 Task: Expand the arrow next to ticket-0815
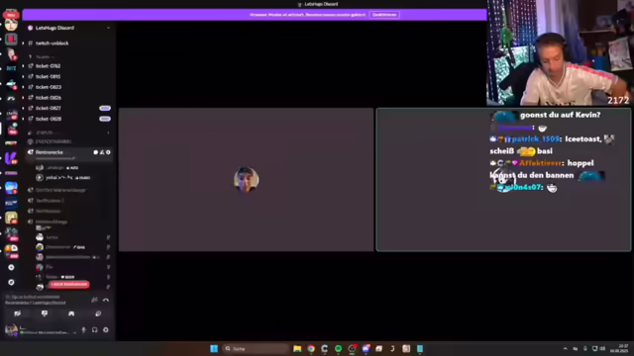click(23, 77)
